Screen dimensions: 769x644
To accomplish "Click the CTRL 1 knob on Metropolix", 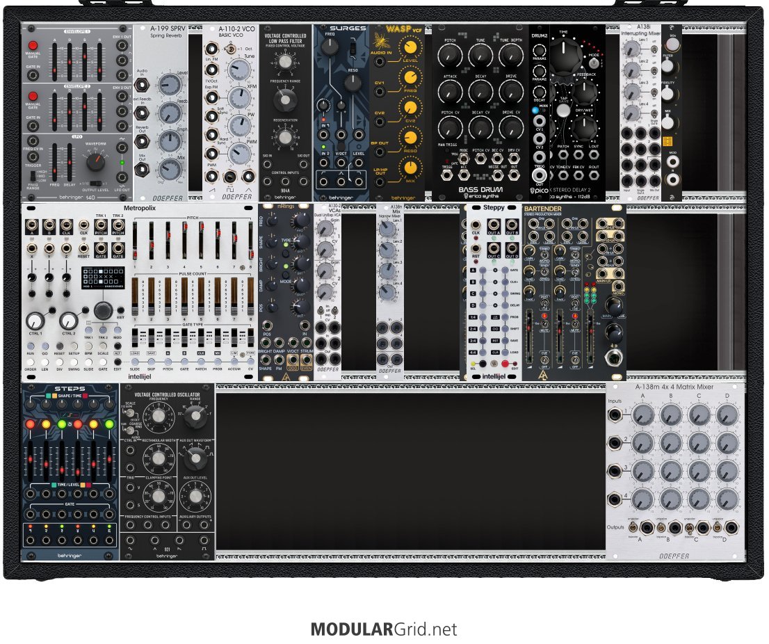I will (x=35, y=321).
